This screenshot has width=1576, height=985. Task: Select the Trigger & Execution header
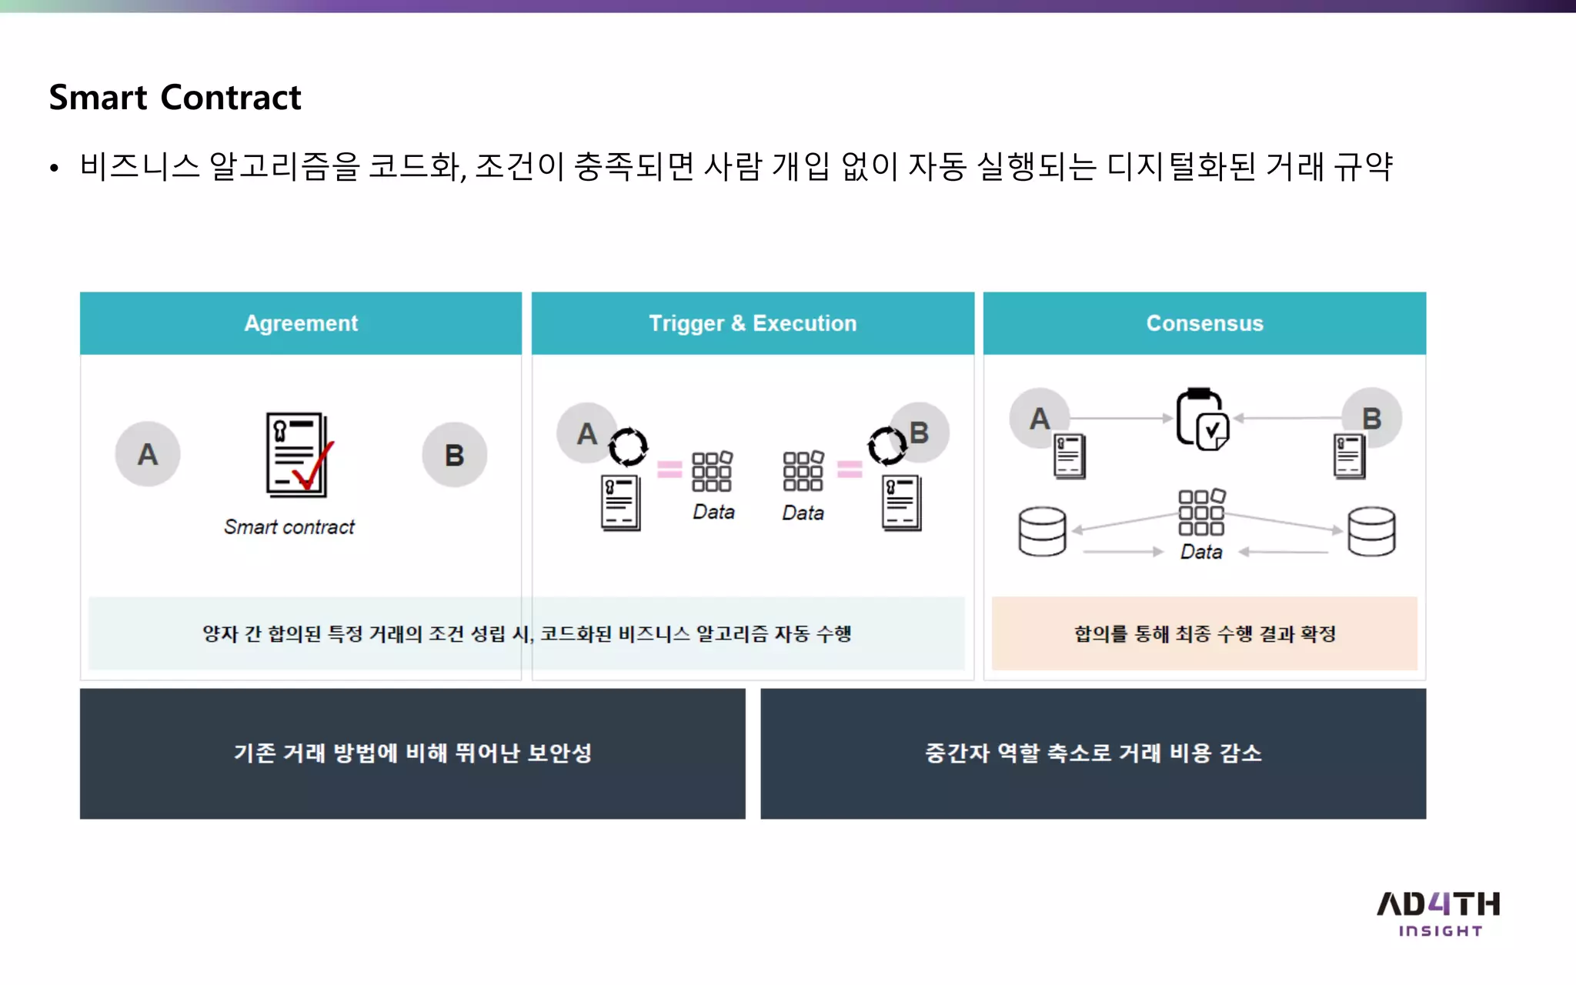coord(753,323)
